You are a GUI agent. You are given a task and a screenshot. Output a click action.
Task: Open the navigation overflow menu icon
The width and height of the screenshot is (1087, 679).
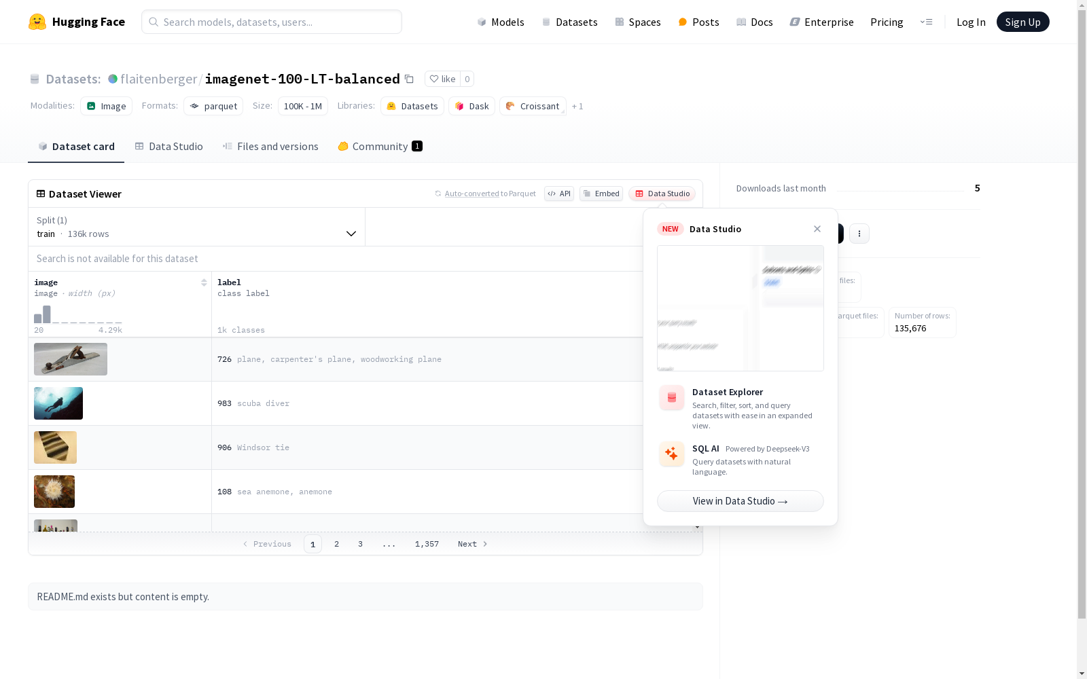point(926,22)
